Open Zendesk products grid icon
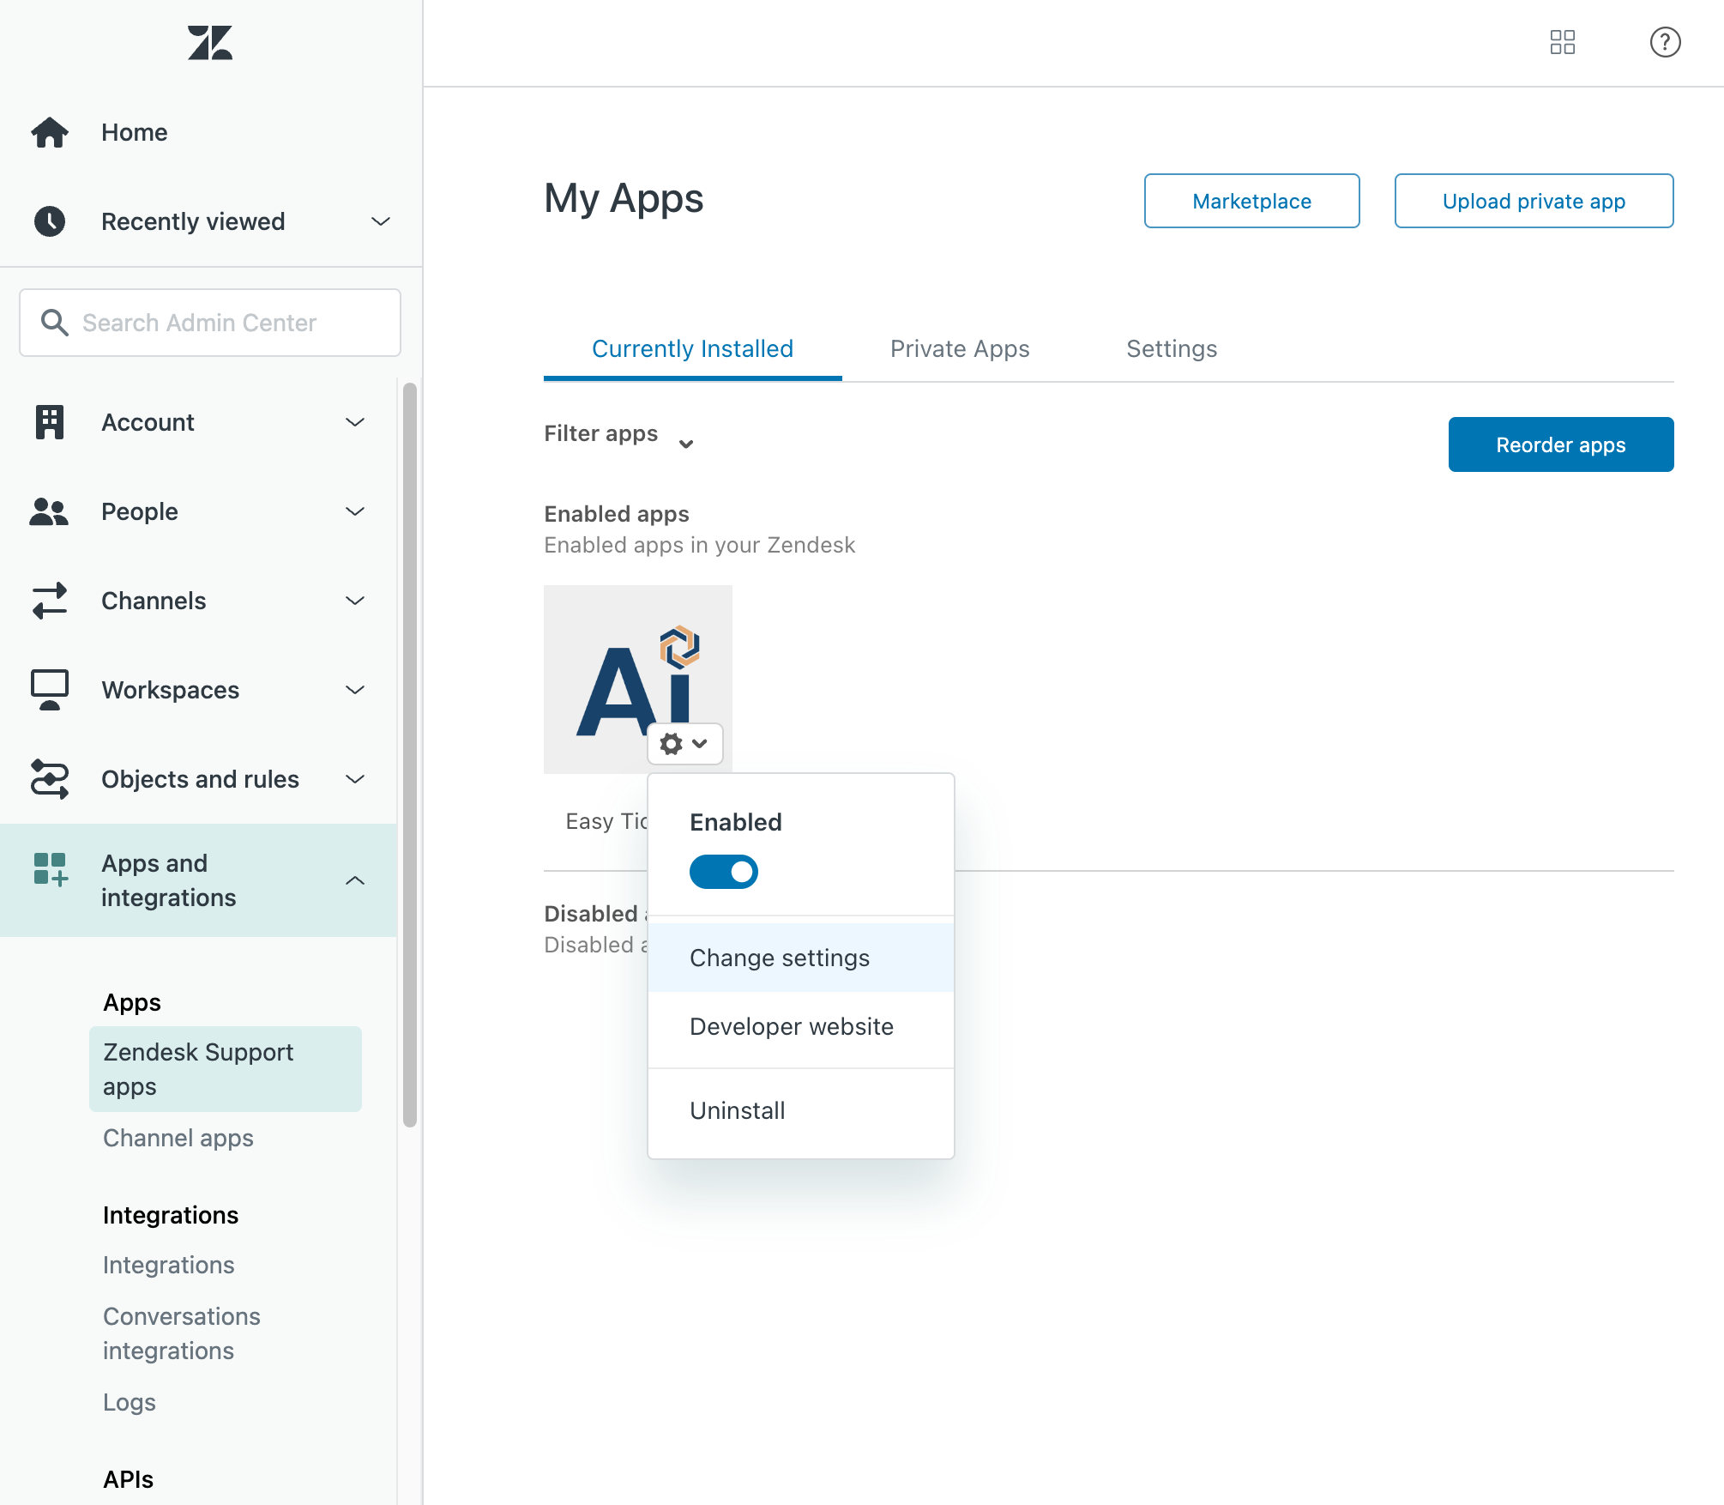The height and width of the screenshot is (1505, 1724). click(x=1562, y=42)
